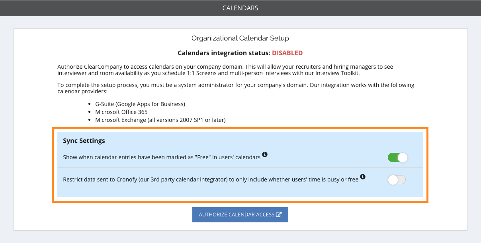
Task: Click info icon beside Cronofy restrict data setting
Action: 363,177
